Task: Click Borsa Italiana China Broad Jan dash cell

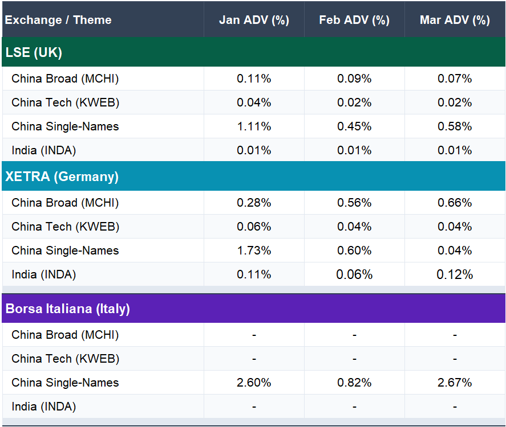Action: tap(254, 335)
